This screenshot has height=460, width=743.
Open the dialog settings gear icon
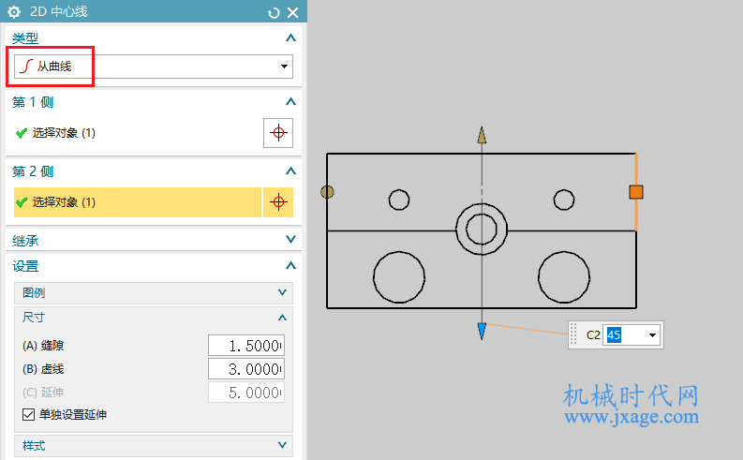14,12
